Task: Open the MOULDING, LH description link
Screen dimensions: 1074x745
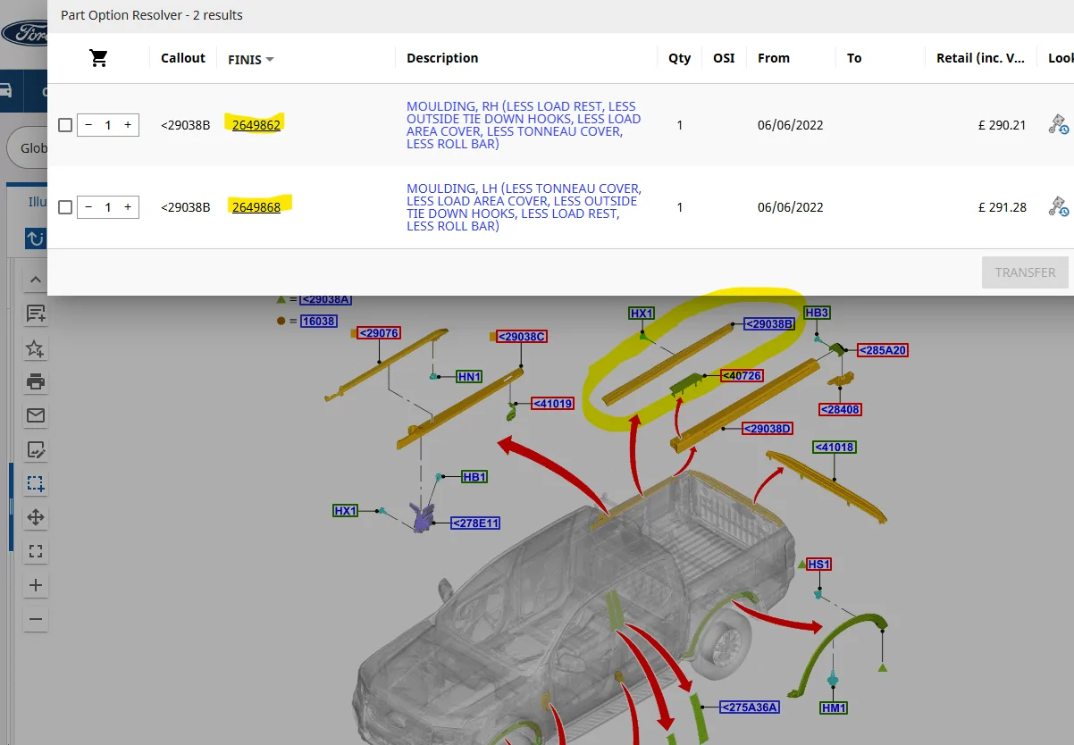Action: click(524, 207)
